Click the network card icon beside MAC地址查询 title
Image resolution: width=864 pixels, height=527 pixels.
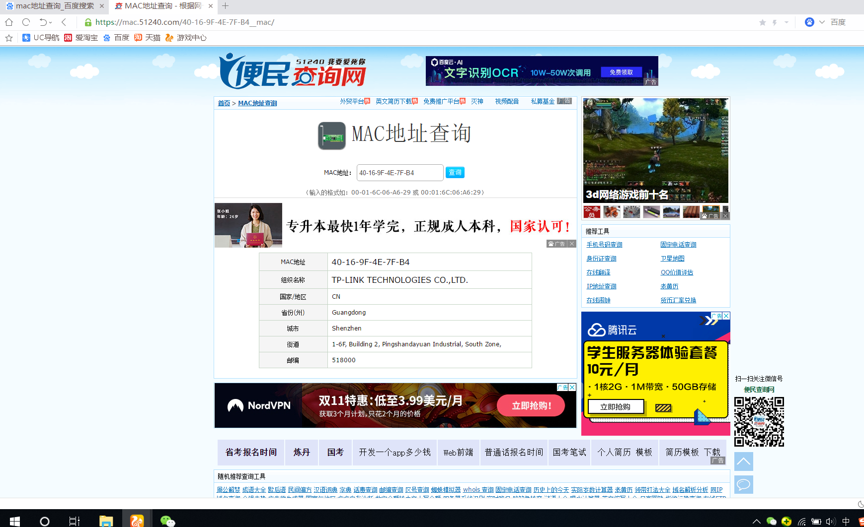pos(332,135)
